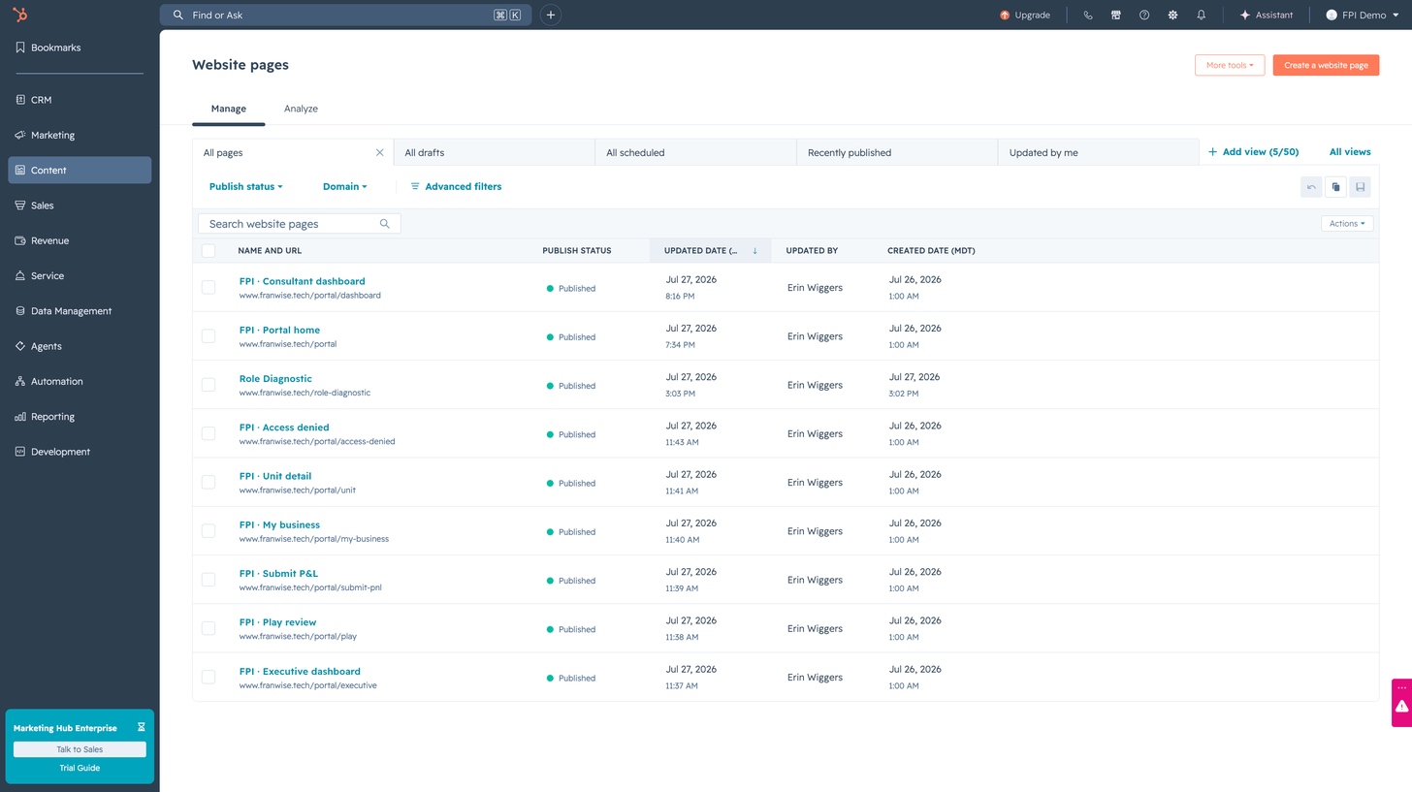The height and width of the screenshot is (792, 1412).
Task: Click the Automation icon in sidebar
Action: (20, 381)
